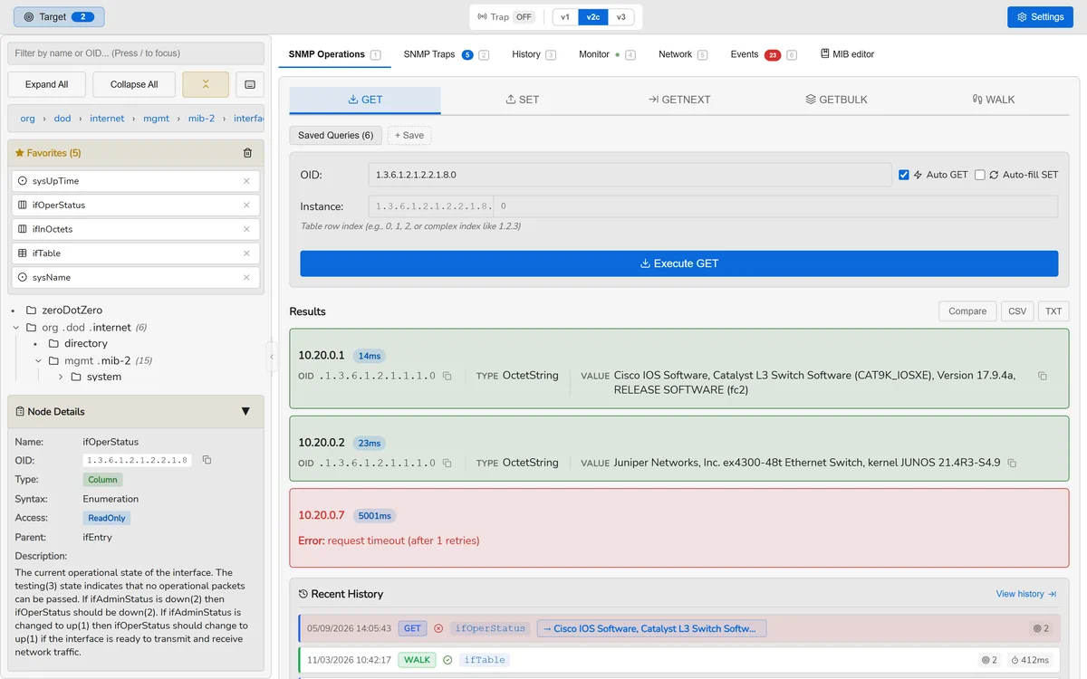The height and width of the screenshot is (679, 1087).
Task: Remove ifOperStatus from favorites
Action: (246, 206)
